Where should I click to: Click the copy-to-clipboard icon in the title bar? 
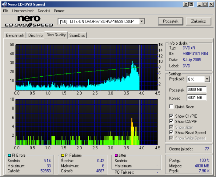(185, 4)
